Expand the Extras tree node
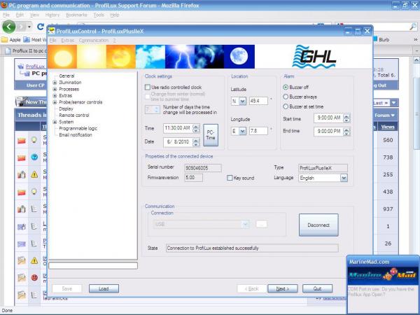Image resolution: width=420 pixels, height=315 pixels. click(55, 96)
